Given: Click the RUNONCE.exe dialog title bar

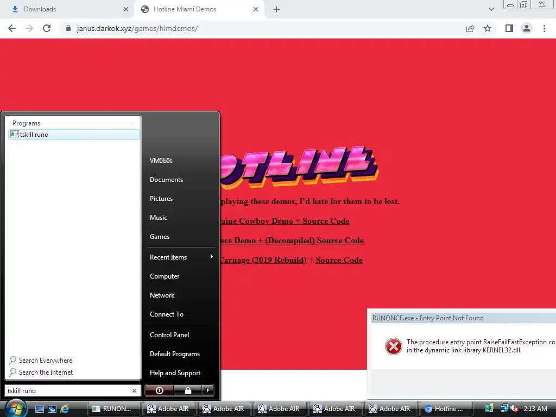Looking at the screenshot, I should coord(463,318).
